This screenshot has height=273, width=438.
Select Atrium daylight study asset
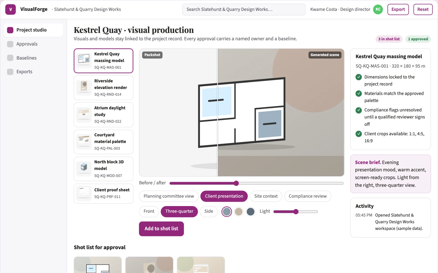point(103,115)
